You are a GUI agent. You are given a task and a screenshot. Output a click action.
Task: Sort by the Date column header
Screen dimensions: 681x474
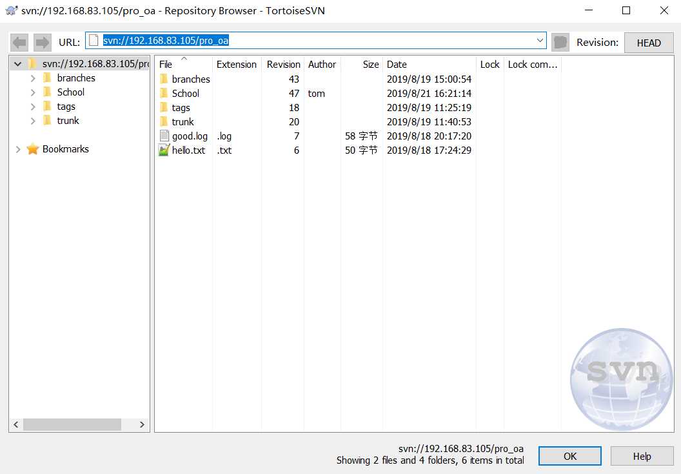[429, 65]
